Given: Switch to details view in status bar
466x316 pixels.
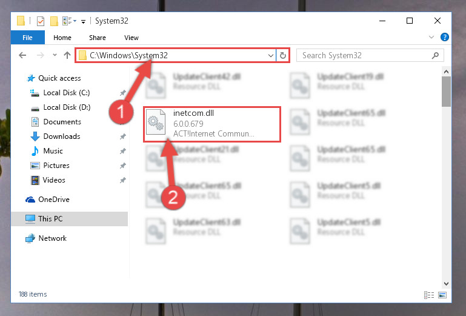Looking at the screenshot, I should [x=429, y=295].
